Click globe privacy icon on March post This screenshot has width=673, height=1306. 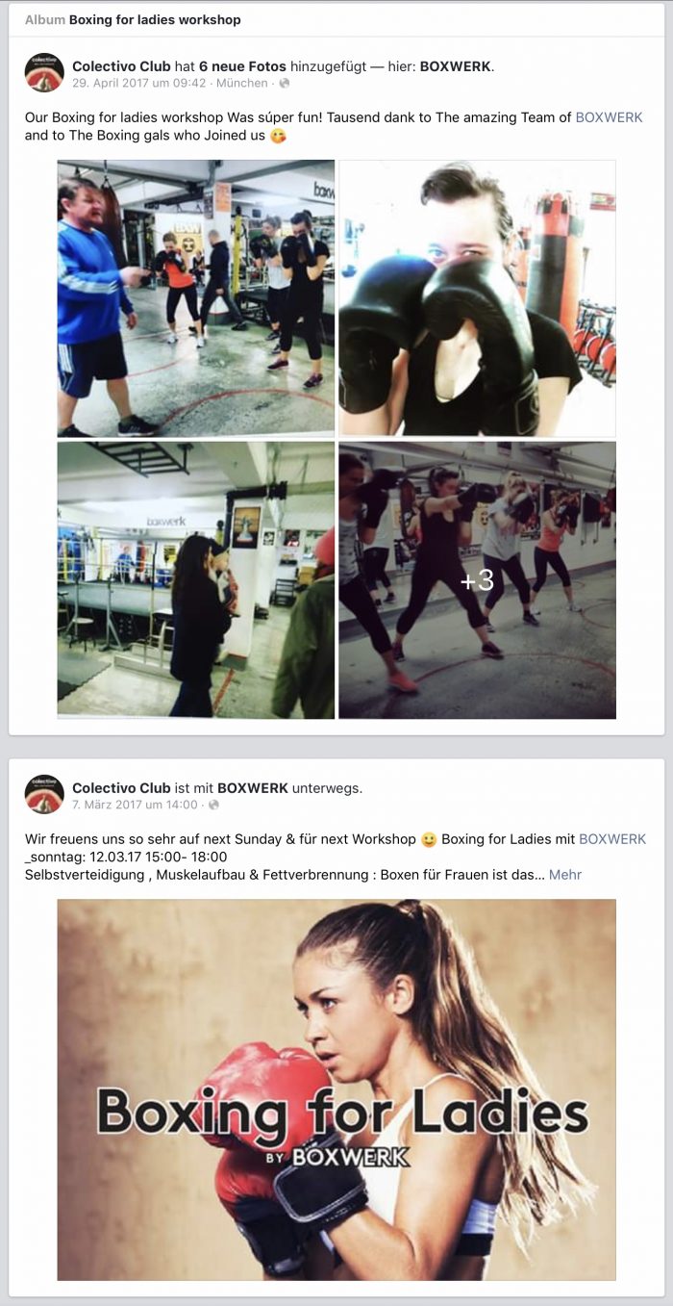coord(213,805)
